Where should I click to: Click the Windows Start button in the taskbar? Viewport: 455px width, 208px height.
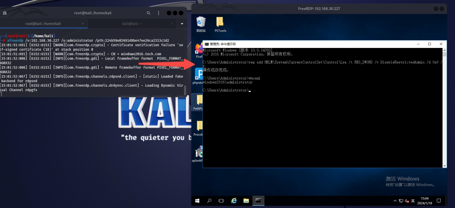197,200
